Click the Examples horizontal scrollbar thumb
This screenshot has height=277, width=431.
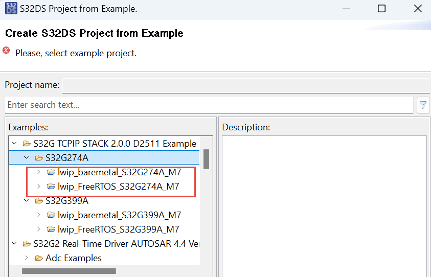[x=69, y=271]
